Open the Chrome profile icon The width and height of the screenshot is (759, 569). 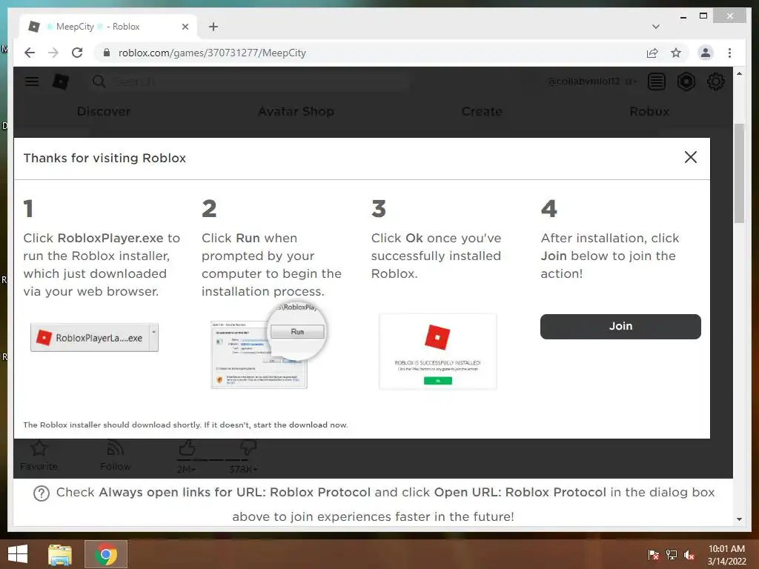pyautogui.click(x=706, y=53)
